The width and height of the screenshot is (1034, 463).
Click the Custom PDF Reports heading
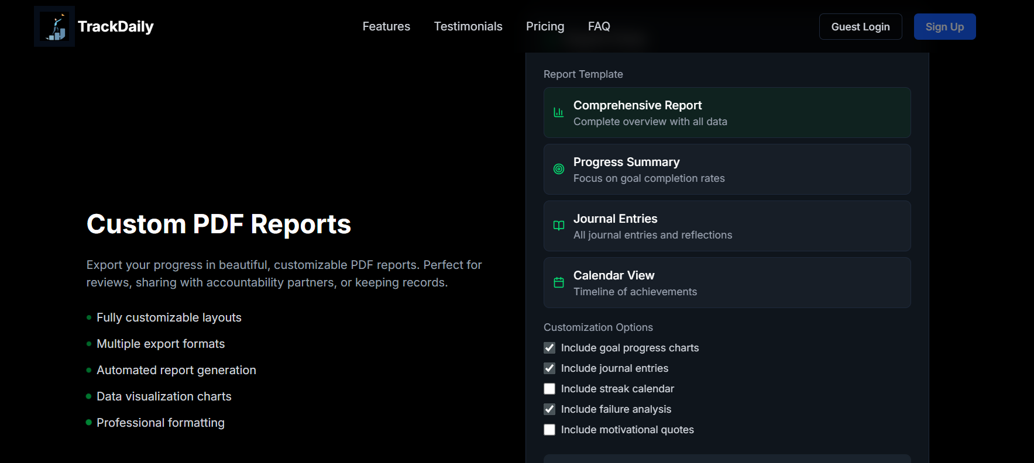(219, 224)
